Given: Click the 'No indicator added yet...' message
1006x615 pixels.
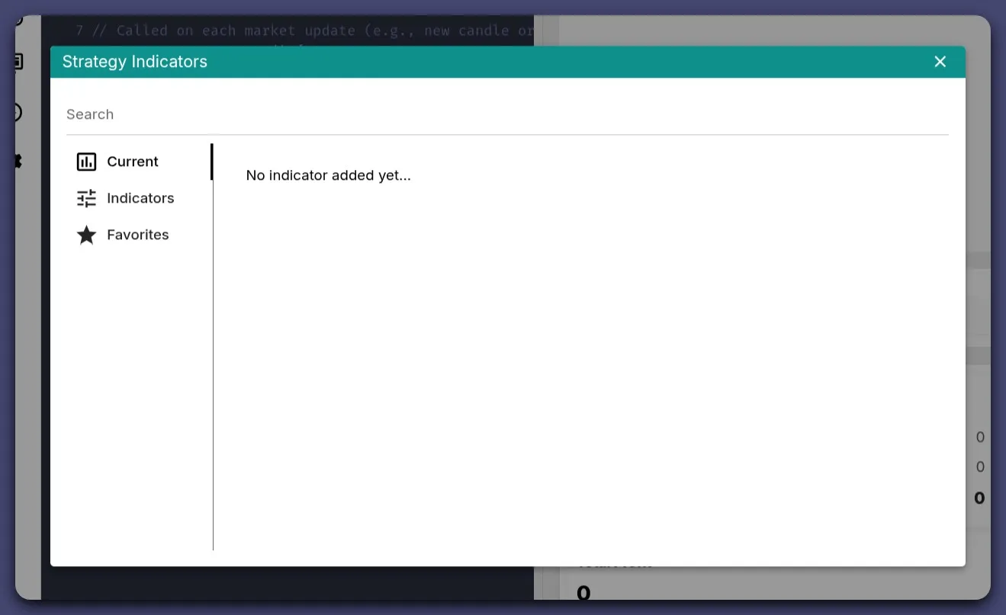Looking at the screenshot, I should point(328,175).
